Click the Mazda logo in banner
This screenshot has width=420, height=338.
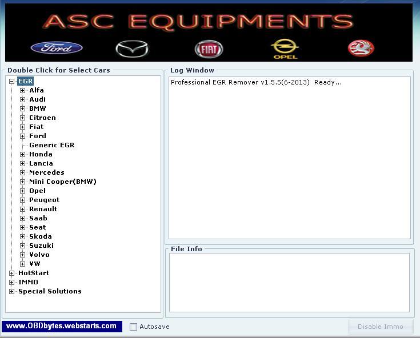131,49
